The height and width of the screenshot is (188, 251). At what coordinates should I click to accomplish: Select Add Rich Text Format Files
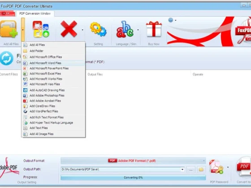tap(53, 117)
